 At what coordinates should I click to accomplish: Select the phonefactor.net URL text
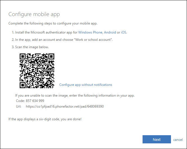click(x=65, y=106)
